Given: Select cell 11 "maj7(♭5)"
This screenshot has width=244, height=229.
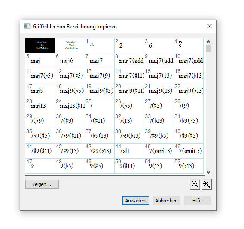Looking at the screenshot, I should [x=40, y=76].
